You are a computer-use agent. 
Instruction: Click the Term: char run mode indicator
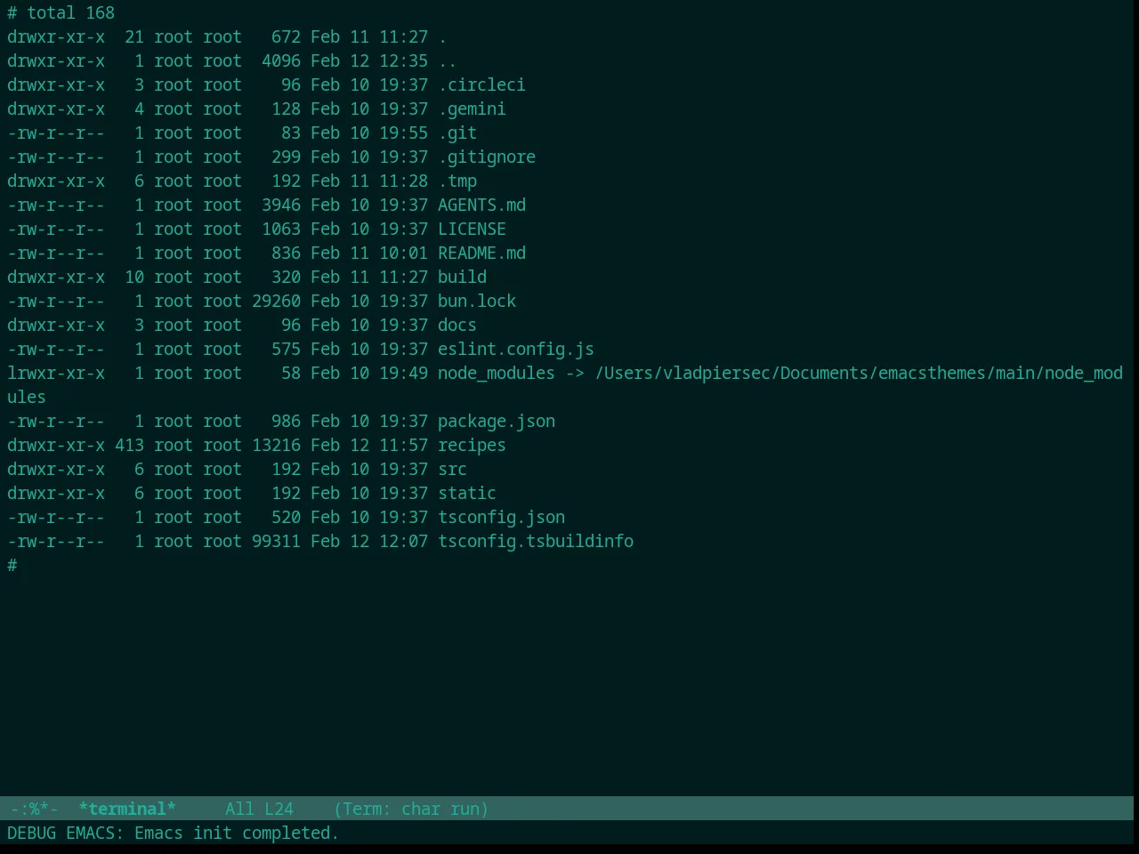pos(411,809)
